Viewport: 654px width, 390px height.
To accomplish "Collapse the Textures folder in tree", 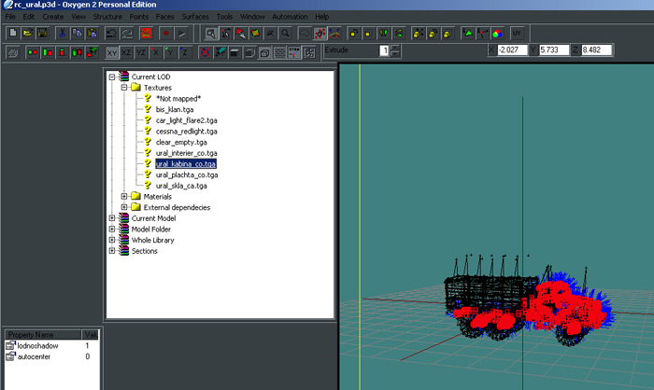I will click(123, 87).
